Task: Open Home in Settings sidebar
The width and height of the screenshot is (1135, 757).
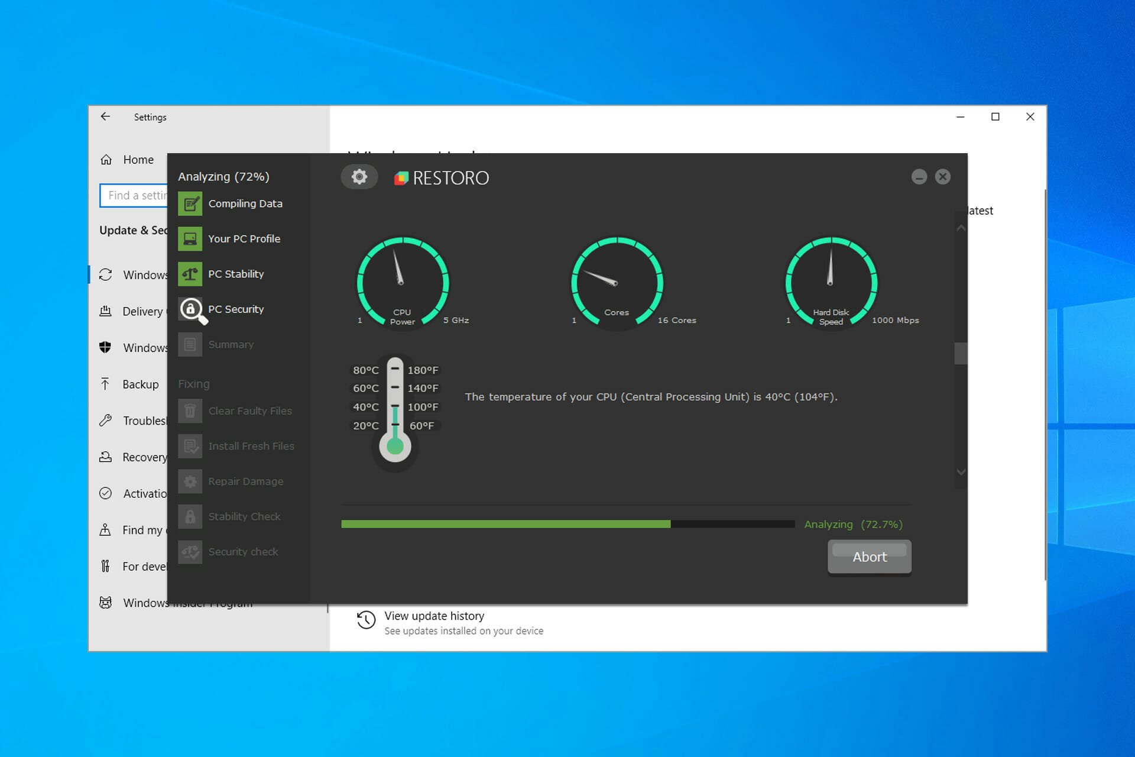Action: point(128,160)
